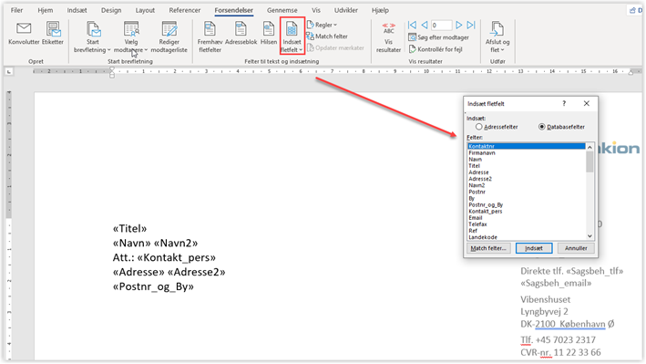Open the Vis tab

(316, 10)
